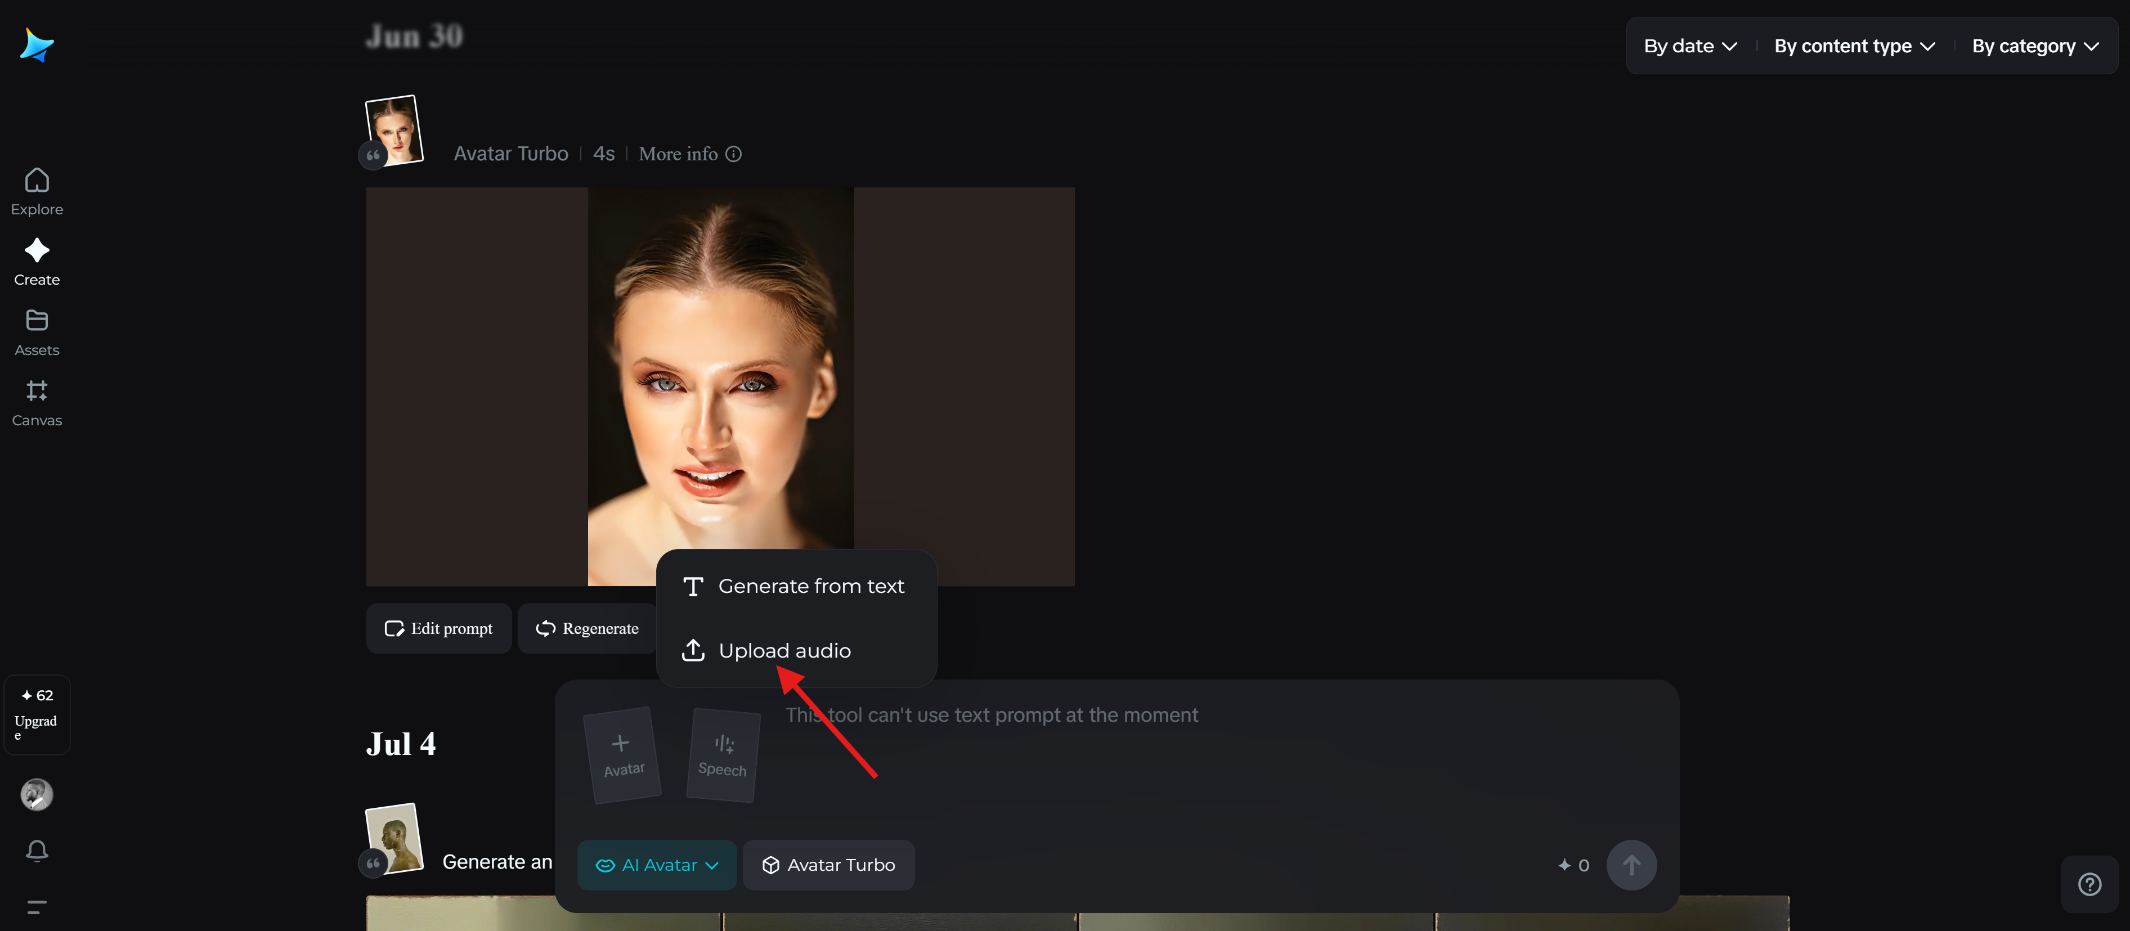This screenshot has width=2130, height=931.
Task: Click the add Avatar card
Action: click(622, 754)
